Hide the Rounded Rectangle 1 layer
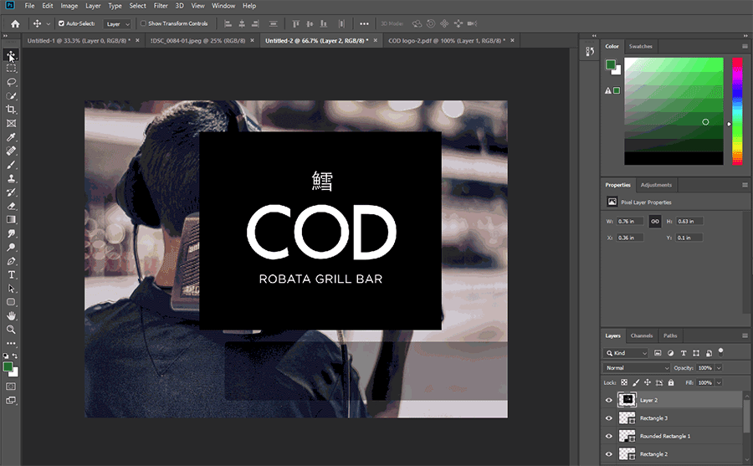 coord(609,436)
